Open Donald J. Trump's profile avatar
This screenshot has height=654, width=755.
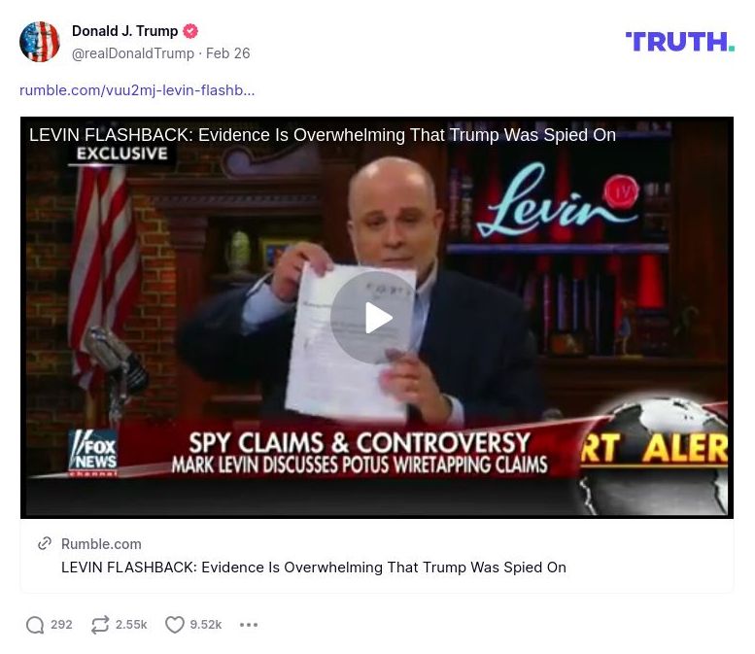(40, 42)
